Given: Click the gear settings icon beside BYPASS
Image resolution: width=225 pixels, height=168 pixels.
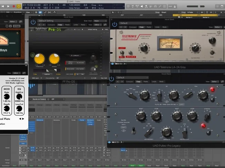Looking at the screenshot, I should (x=7, y=26).
